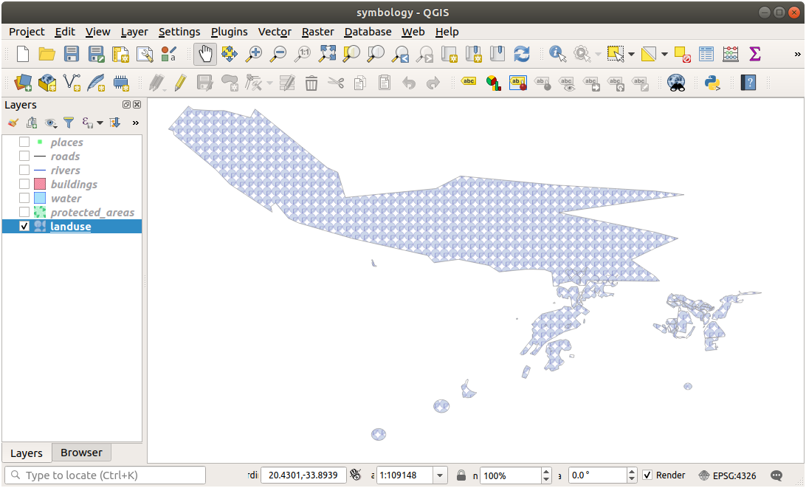Launch the Python Console
The height and width of the screenshot is (488, 806).
(712, 83)
